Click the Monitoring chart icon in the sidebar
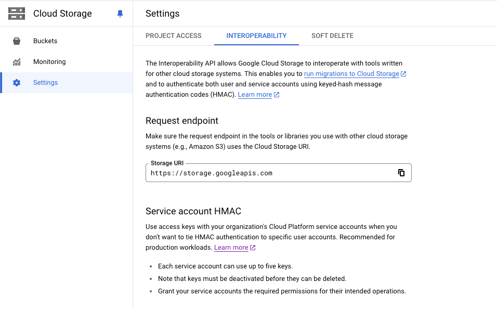 17,62
